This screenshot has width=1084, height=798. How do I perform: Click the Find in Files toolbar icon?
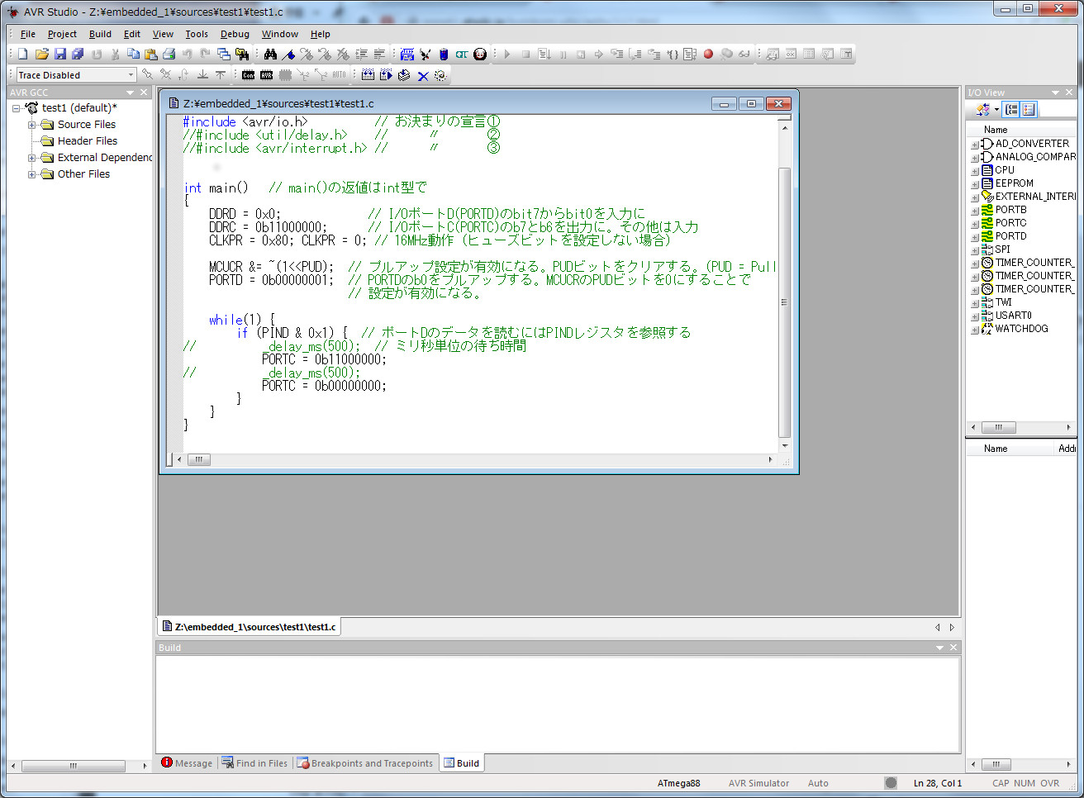click(x=242, y=54)
